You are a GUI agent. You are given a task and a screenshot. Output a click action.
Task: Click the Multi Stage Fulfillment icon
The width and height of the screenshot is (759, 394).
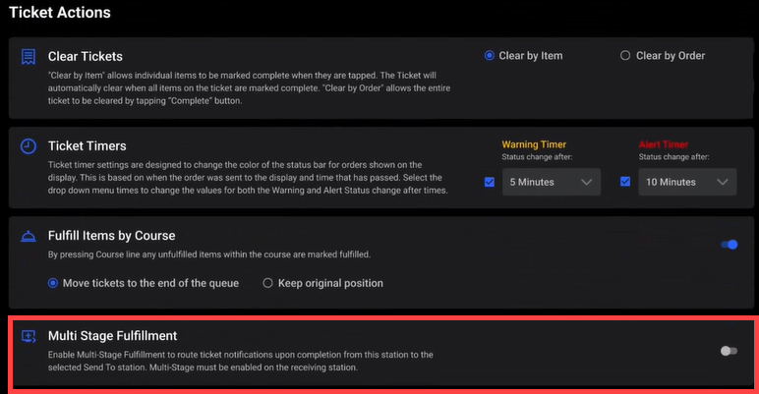point(29,336)
